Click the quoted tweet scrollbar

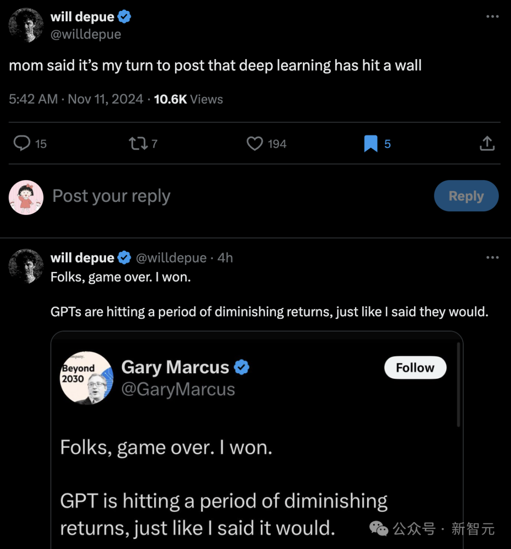[x=458, y=385]
